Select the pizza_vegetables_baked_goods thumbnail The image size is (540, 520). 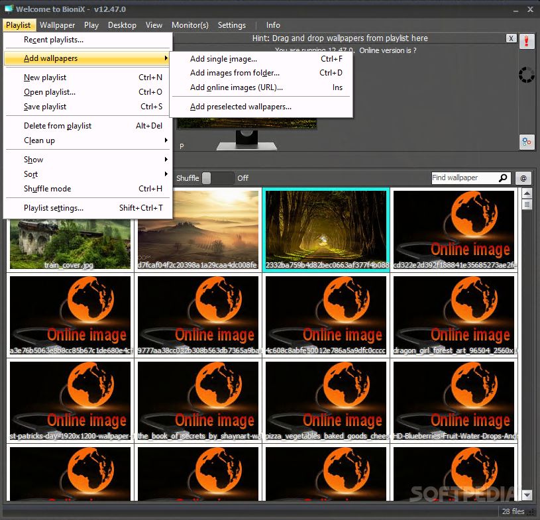[326, 401]
